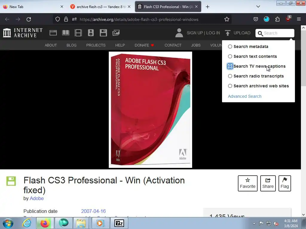
Task: Reload the page with the refresh button
Action: 29,19
